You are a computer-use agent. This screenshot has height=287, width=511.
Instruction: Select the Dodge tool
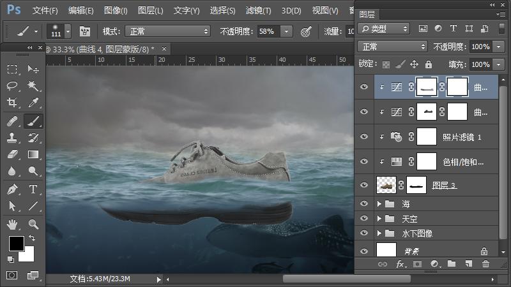click(33, 171)
